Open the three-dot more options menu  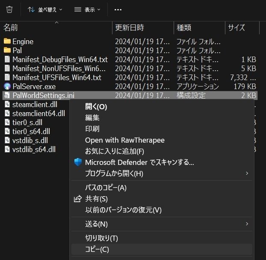(118, 10)
